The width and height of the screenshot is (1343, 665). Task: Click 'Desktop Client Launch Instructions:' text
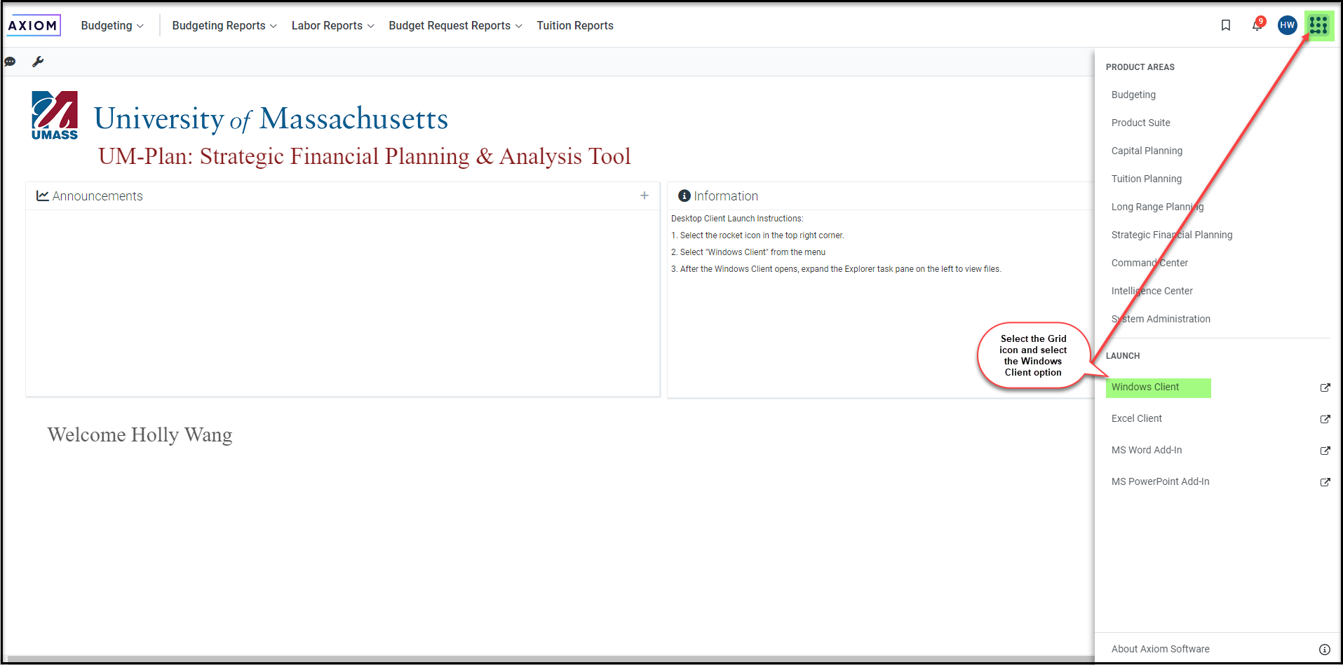pos(737,219)
